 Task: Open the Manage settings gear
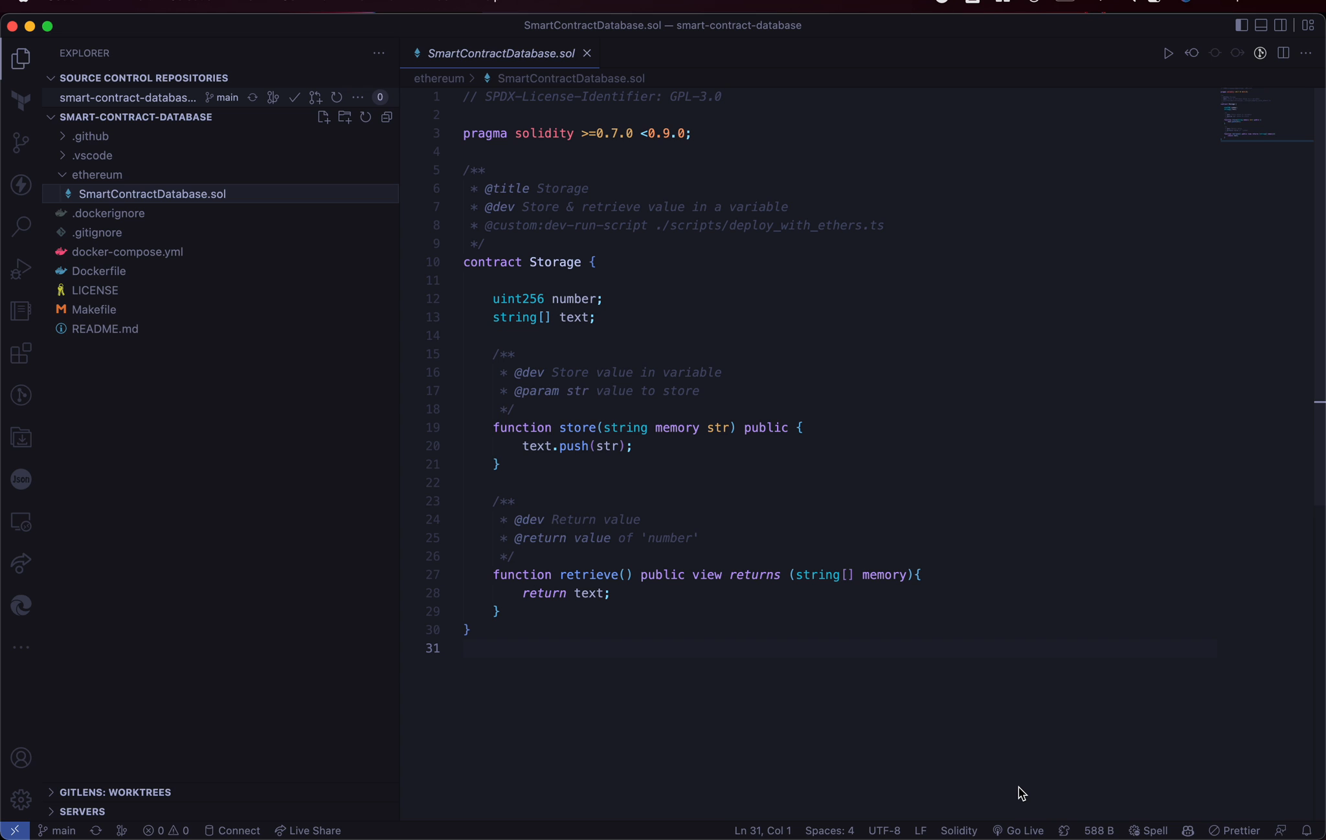tap(21, 799)
